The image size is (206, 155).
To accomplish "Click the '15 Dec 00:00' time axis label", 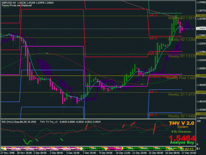I will coord(156,153).
